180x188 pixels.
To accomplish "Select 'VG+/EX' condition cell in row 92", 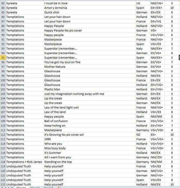I will click(157, 44).
